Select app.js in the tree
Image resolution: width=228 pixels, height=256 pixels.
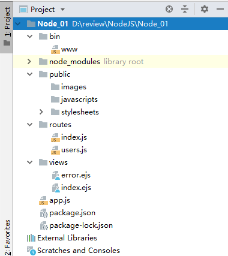[x=59, y=200]
